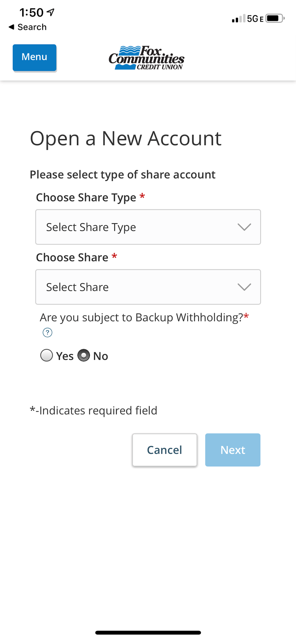Open the blue Menu button
This screenshot has width=296, height=641.
(x=35, y=57)
